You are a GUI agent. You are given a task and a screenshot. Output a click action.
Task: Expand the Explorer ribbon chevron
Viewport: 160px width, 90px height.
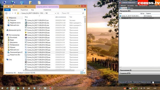pos(82,10)
